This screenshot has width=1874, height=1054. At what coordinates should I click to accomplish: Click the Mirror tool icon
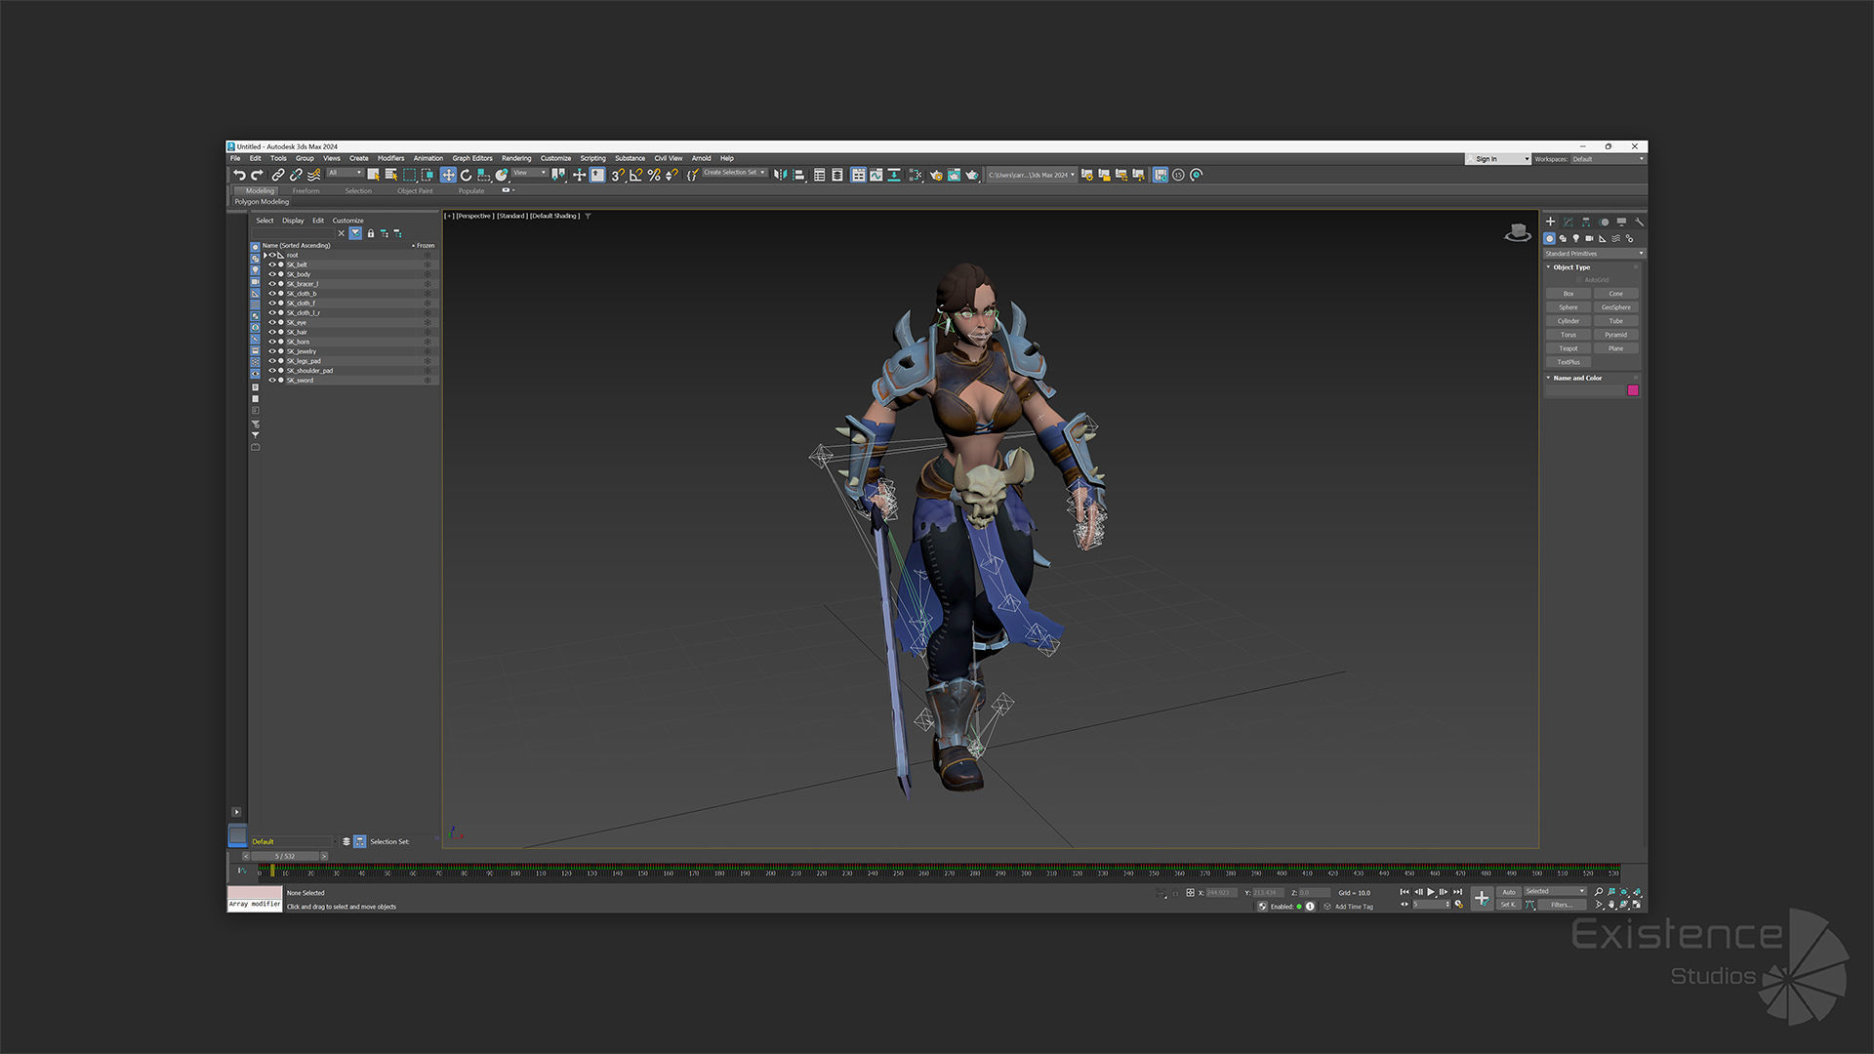780,176
